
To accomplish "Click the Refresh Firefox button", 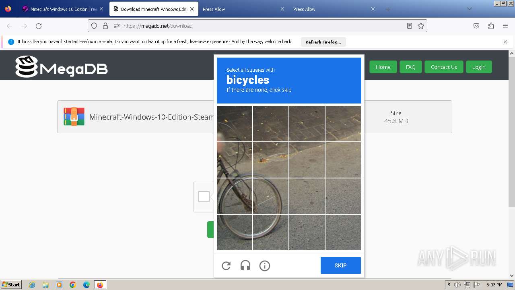I will pos(323,42).
